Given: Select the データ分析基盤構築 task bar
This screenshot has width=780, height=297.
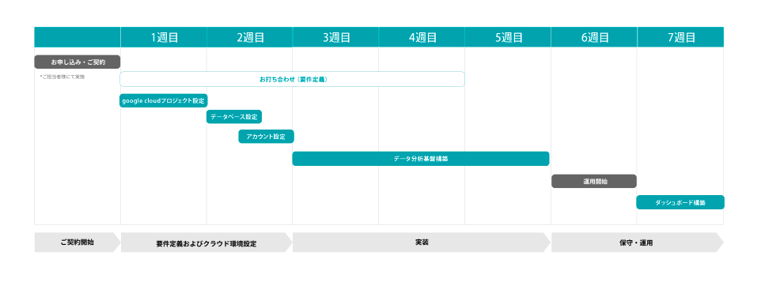Looking at the screenshot, I should [421, 159].
